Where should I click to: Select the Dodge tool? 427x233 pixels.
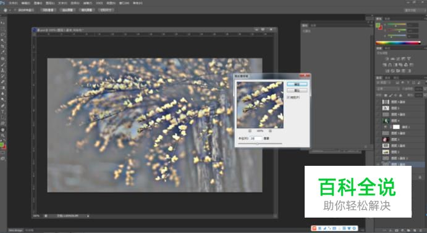2,100
